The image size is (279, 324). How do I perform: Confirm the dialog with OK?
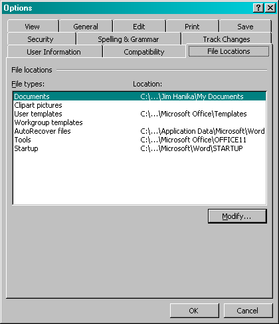click(194, 311)
